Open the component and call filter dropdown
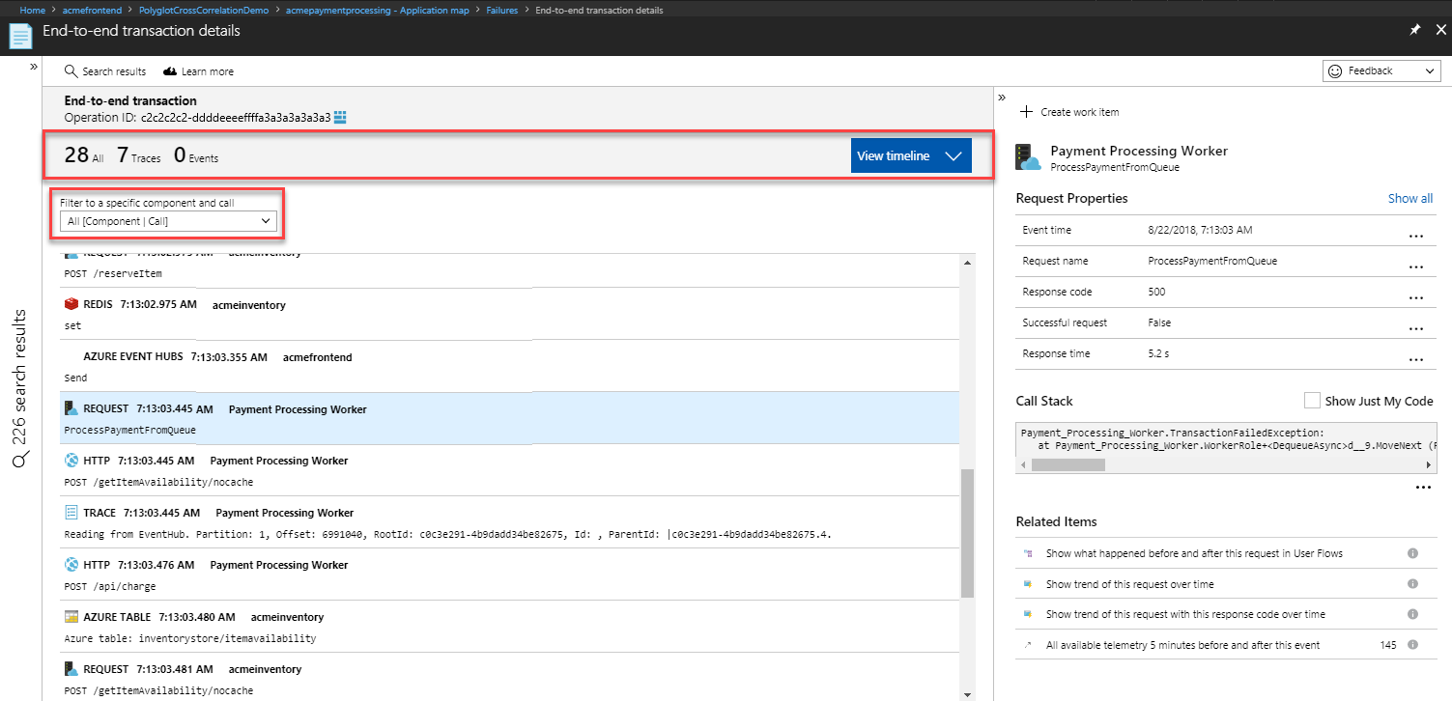The image size is (1452, 701). point(168,221)
